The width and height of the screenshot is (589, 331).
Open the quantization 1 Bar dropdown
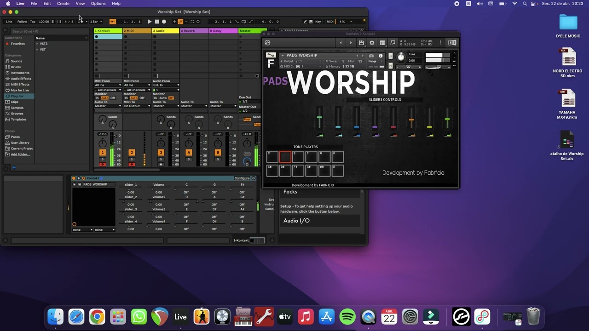[95, 22]
